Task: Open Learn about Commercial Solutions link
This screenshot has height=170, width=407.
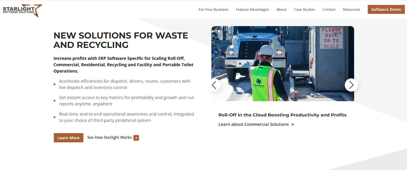Action: pyautogui.click(x=254, y=124)
